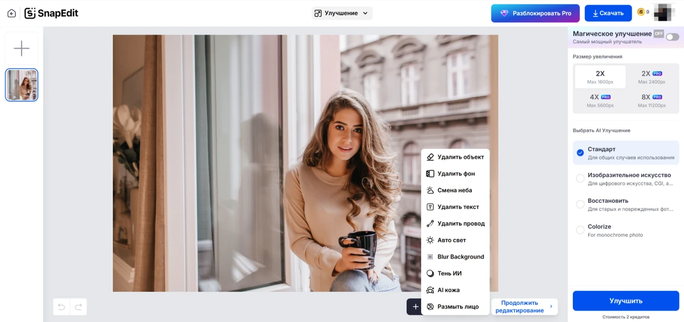Click the SnapEdit logo
Screen dimensions: 684x322
pos(52,13)
